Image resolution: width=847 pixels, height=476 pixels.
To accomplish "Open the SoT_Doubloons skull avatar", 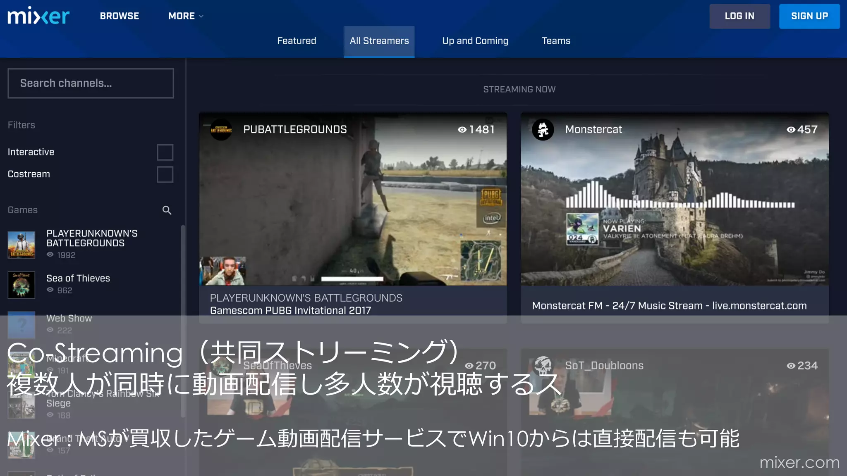I will 543,366.
